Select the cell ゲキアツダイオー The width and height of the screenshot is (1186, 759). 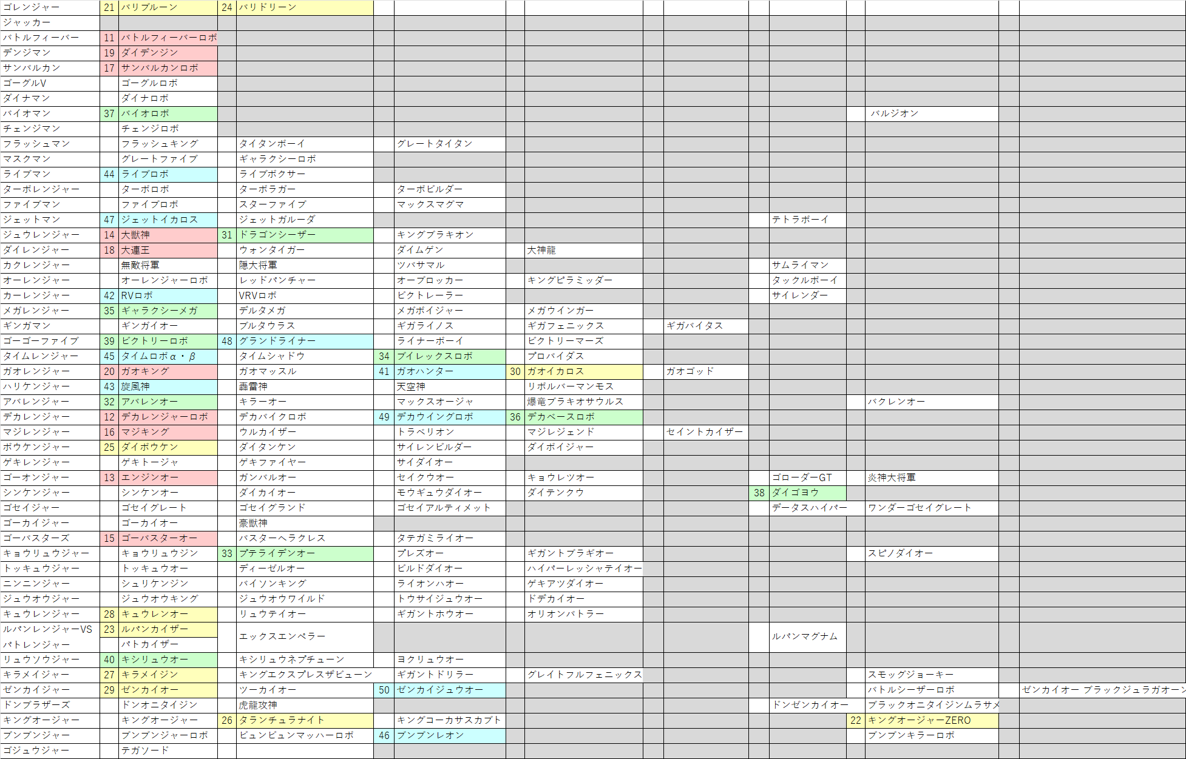583,584
